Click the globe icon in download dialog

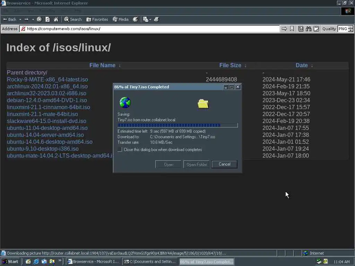125,103
